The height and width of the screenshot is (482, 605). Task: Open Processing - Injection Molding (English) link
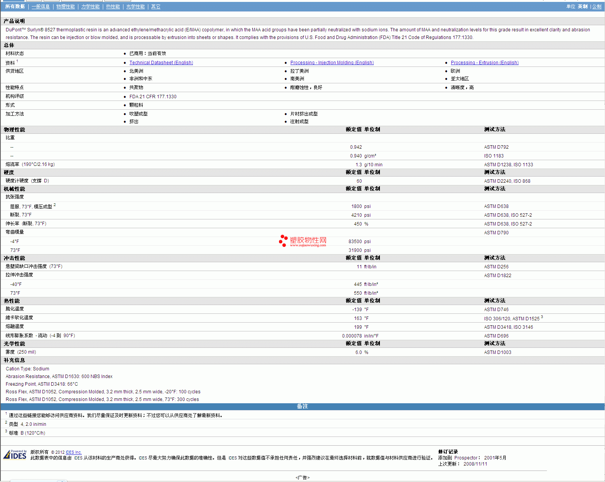pyautogui.click(x=332, y=63)
